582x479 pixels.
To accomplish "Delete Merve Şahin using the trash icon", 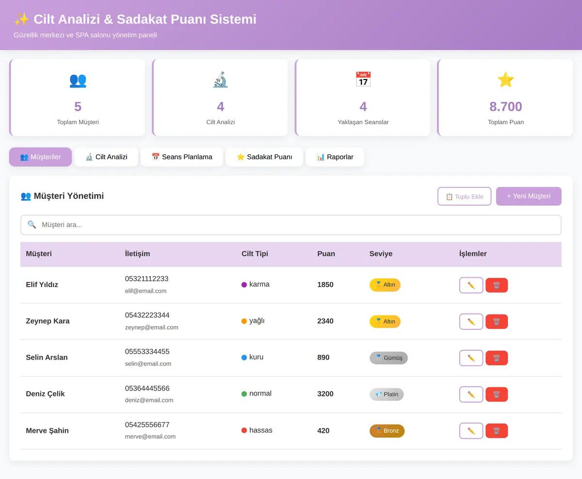I will coord(497,431).
